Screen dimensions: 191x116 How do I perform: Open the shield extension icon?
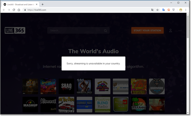point(174,10)
